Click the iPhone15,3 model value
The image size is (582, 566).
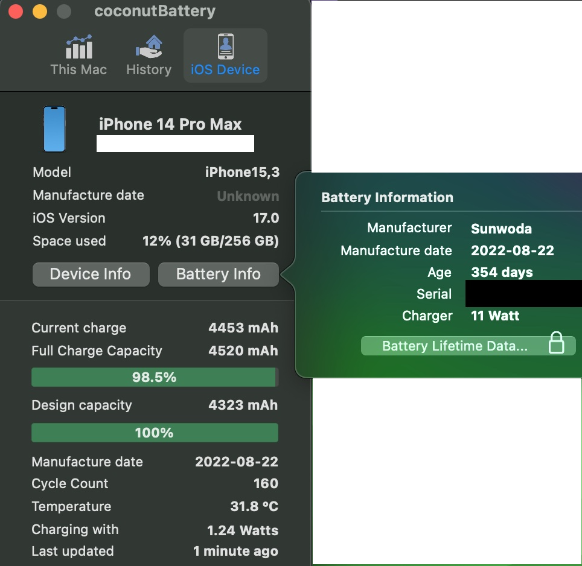click(242, 172)
